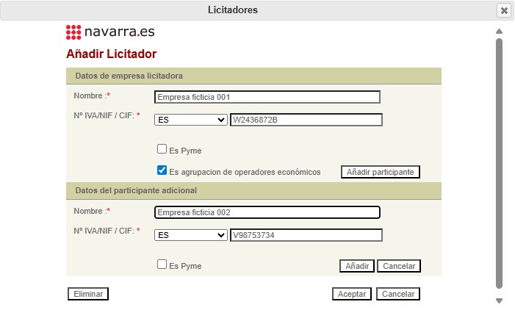Screen dimensions: 515x310
Task: Click the CIF field containing W2436872B
Action: tap(306, 120)
